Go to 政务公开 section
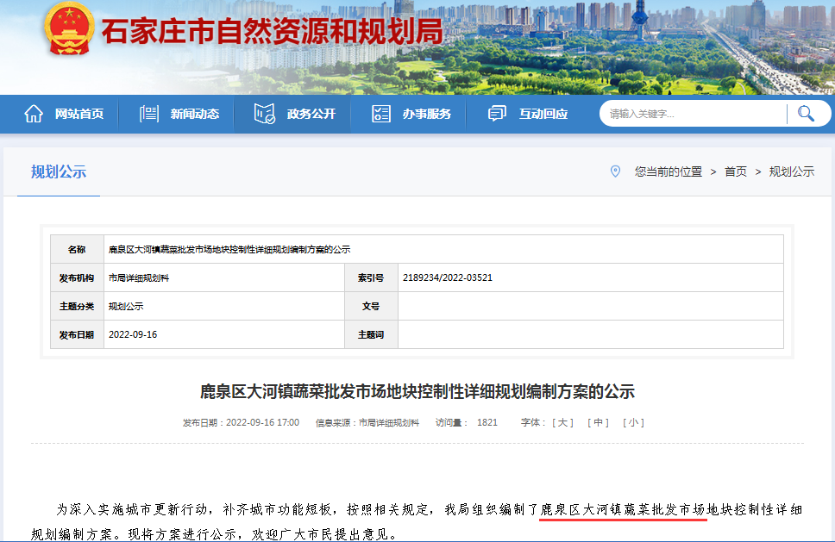Screen dimensions: 835x542 (x=311, y=114)
